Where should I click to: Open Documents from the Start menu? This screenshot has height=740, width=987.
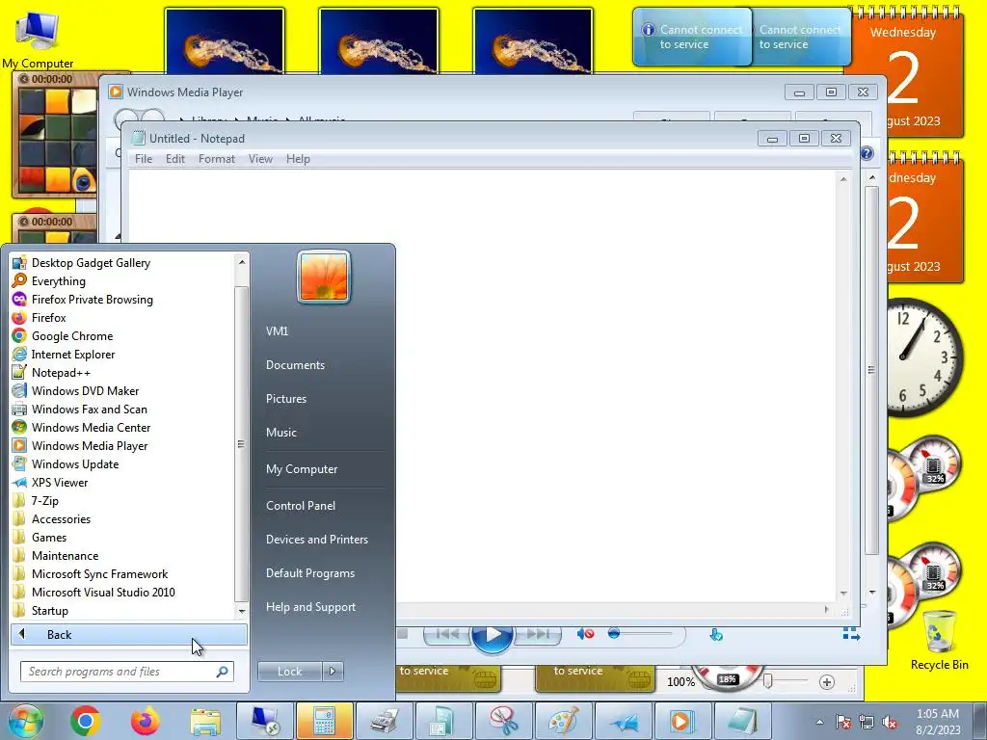[295, 365]
